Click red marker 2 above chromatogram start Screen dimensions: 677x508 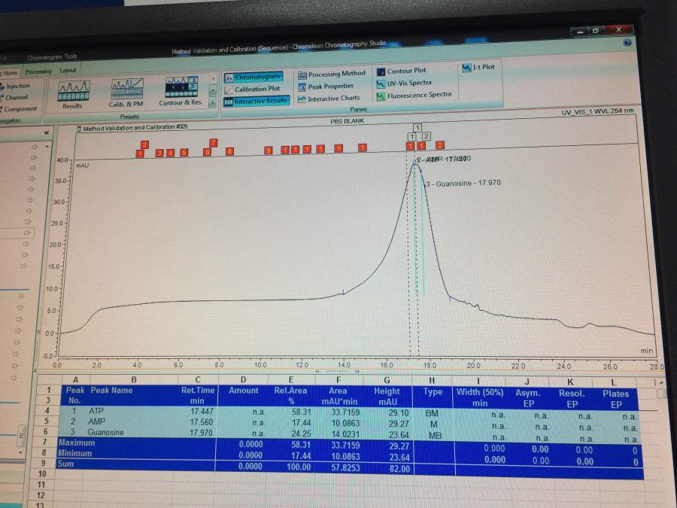click(144, 144)
